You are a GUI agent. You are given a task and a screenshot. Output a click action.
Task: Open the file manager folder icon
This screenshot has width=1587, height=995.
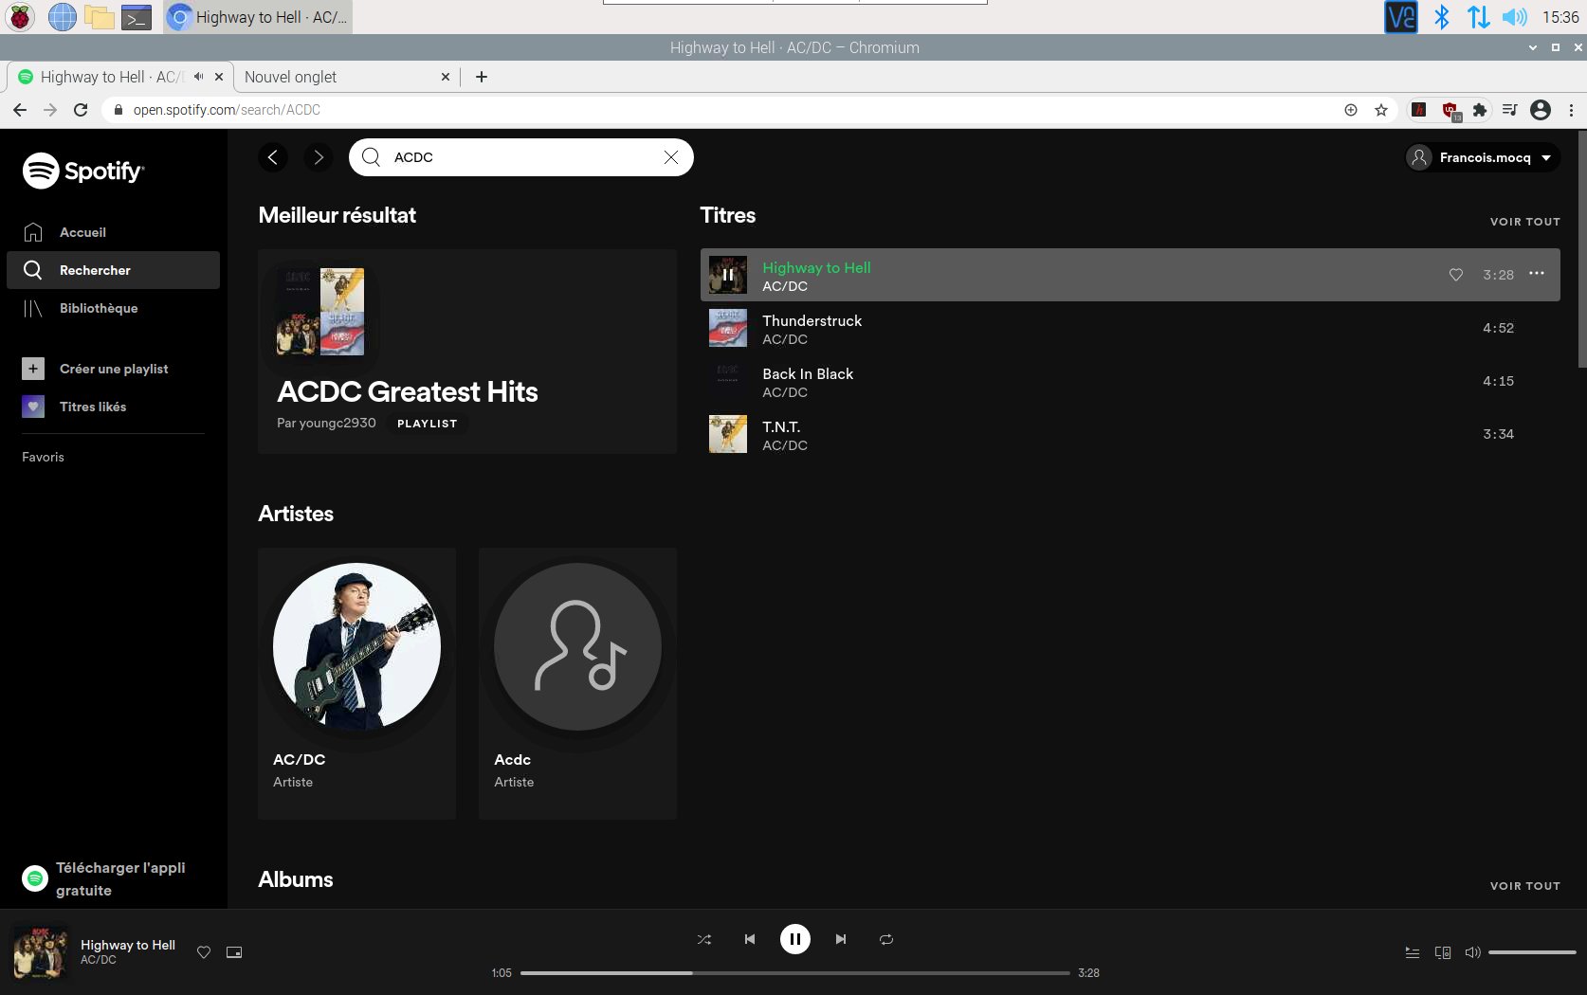(x=100, y=17)
